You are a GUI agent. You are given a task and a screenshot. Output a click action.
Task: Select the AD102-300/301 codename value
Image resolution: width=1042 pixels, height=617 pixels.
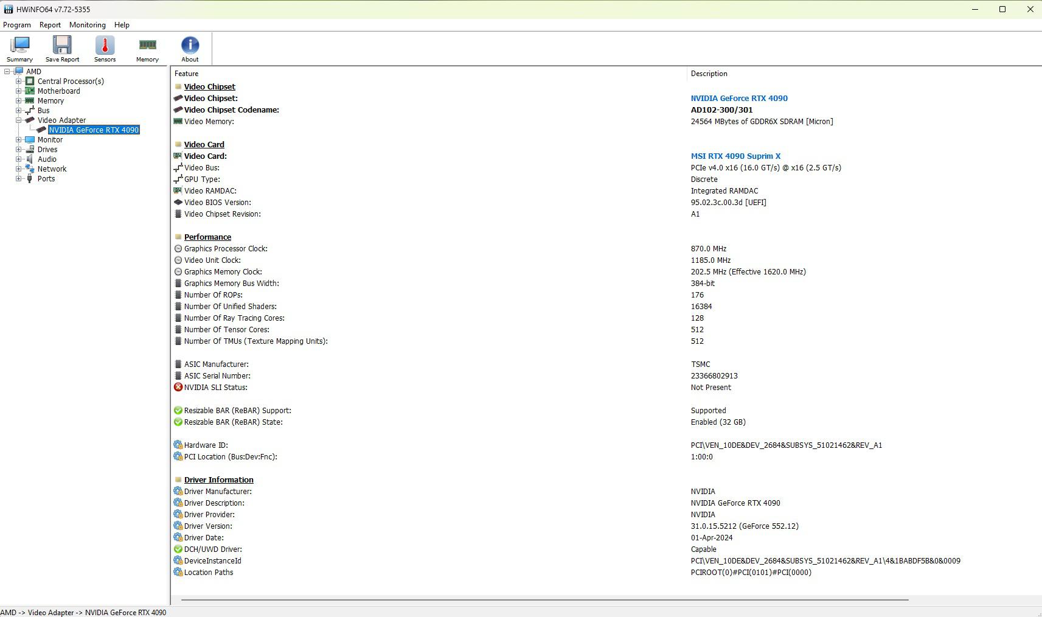(721, 110)
